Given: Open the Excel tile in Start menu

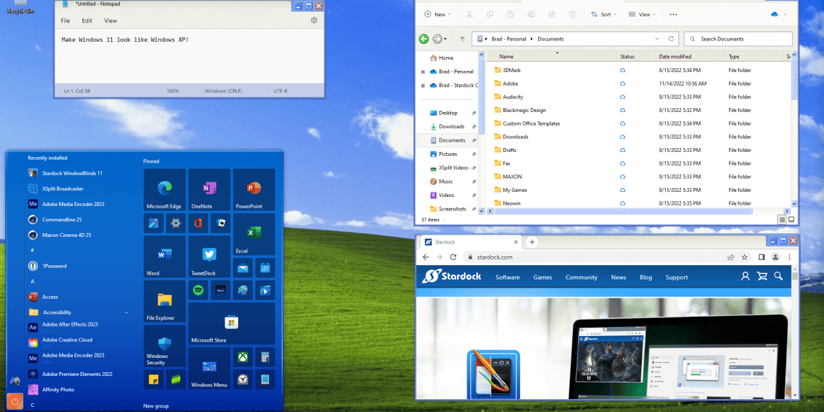Looking at the screenshot, I should click(254, 234).
